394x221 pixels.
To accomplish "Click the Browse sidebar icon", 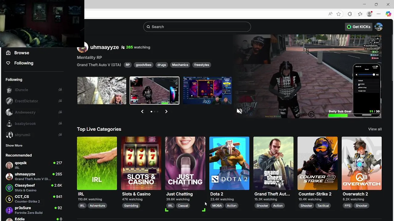I will tap(8, 53).
